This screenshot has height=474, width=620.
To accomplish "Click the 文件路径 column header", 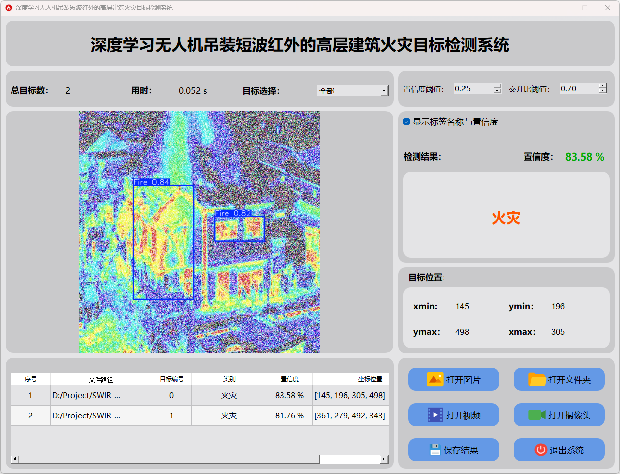I will (x=101, y=379).
